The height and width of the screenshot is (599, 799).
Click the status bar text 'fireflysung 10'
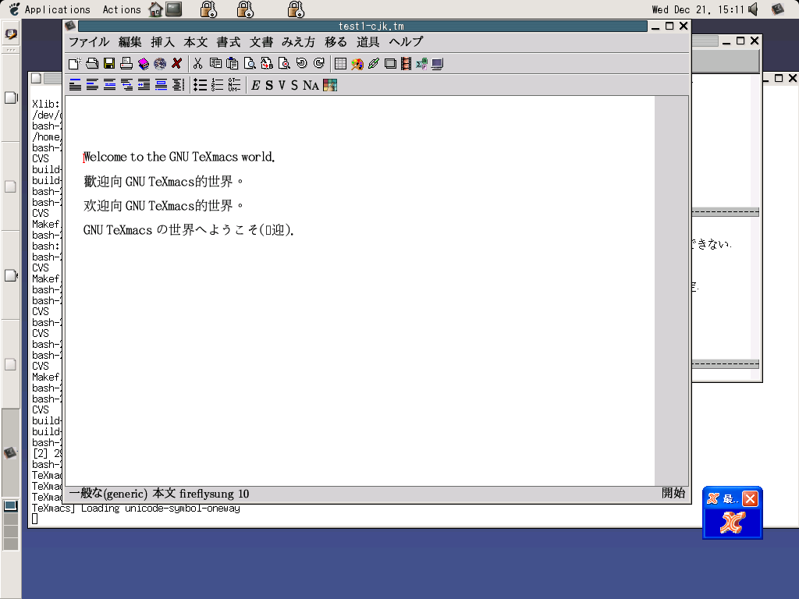click(214, 494)
